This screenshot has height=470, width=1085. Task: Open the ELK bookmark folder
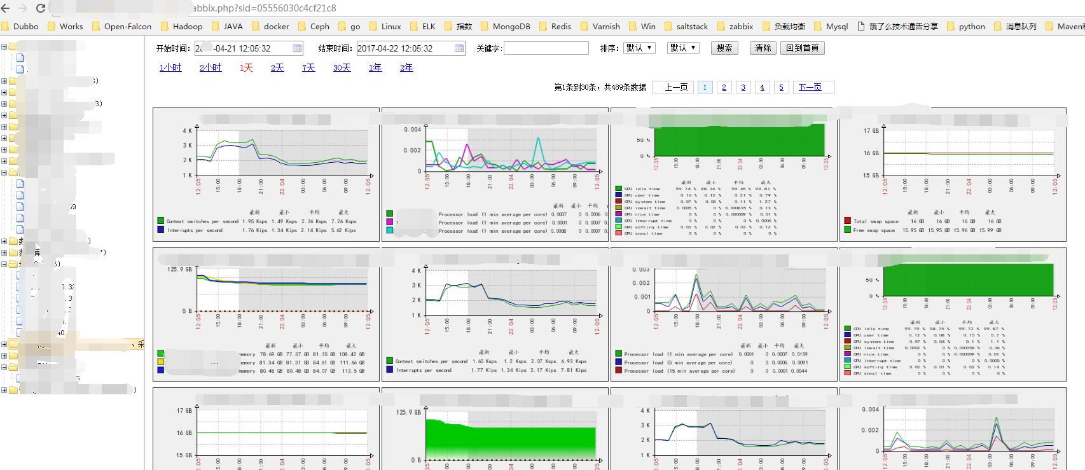[423, 26]
